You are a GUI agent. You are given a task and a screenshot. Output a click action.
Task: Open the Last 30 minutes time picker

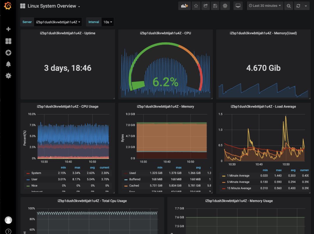265,6
